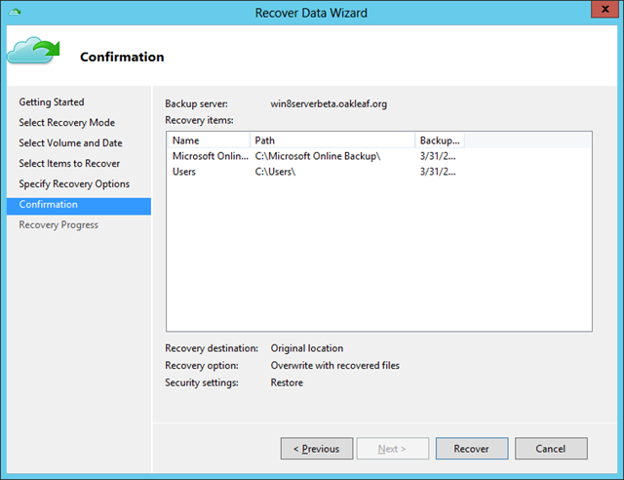
Task: Sort by the Name column header
Action: coord(209,140)
